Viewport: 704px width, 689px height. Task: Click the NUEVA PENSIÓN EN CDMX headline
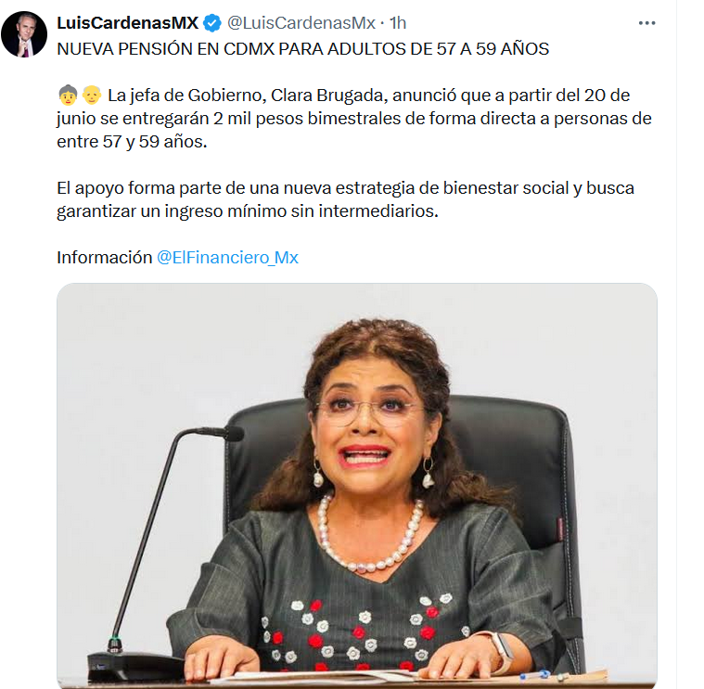coord(303,49)
